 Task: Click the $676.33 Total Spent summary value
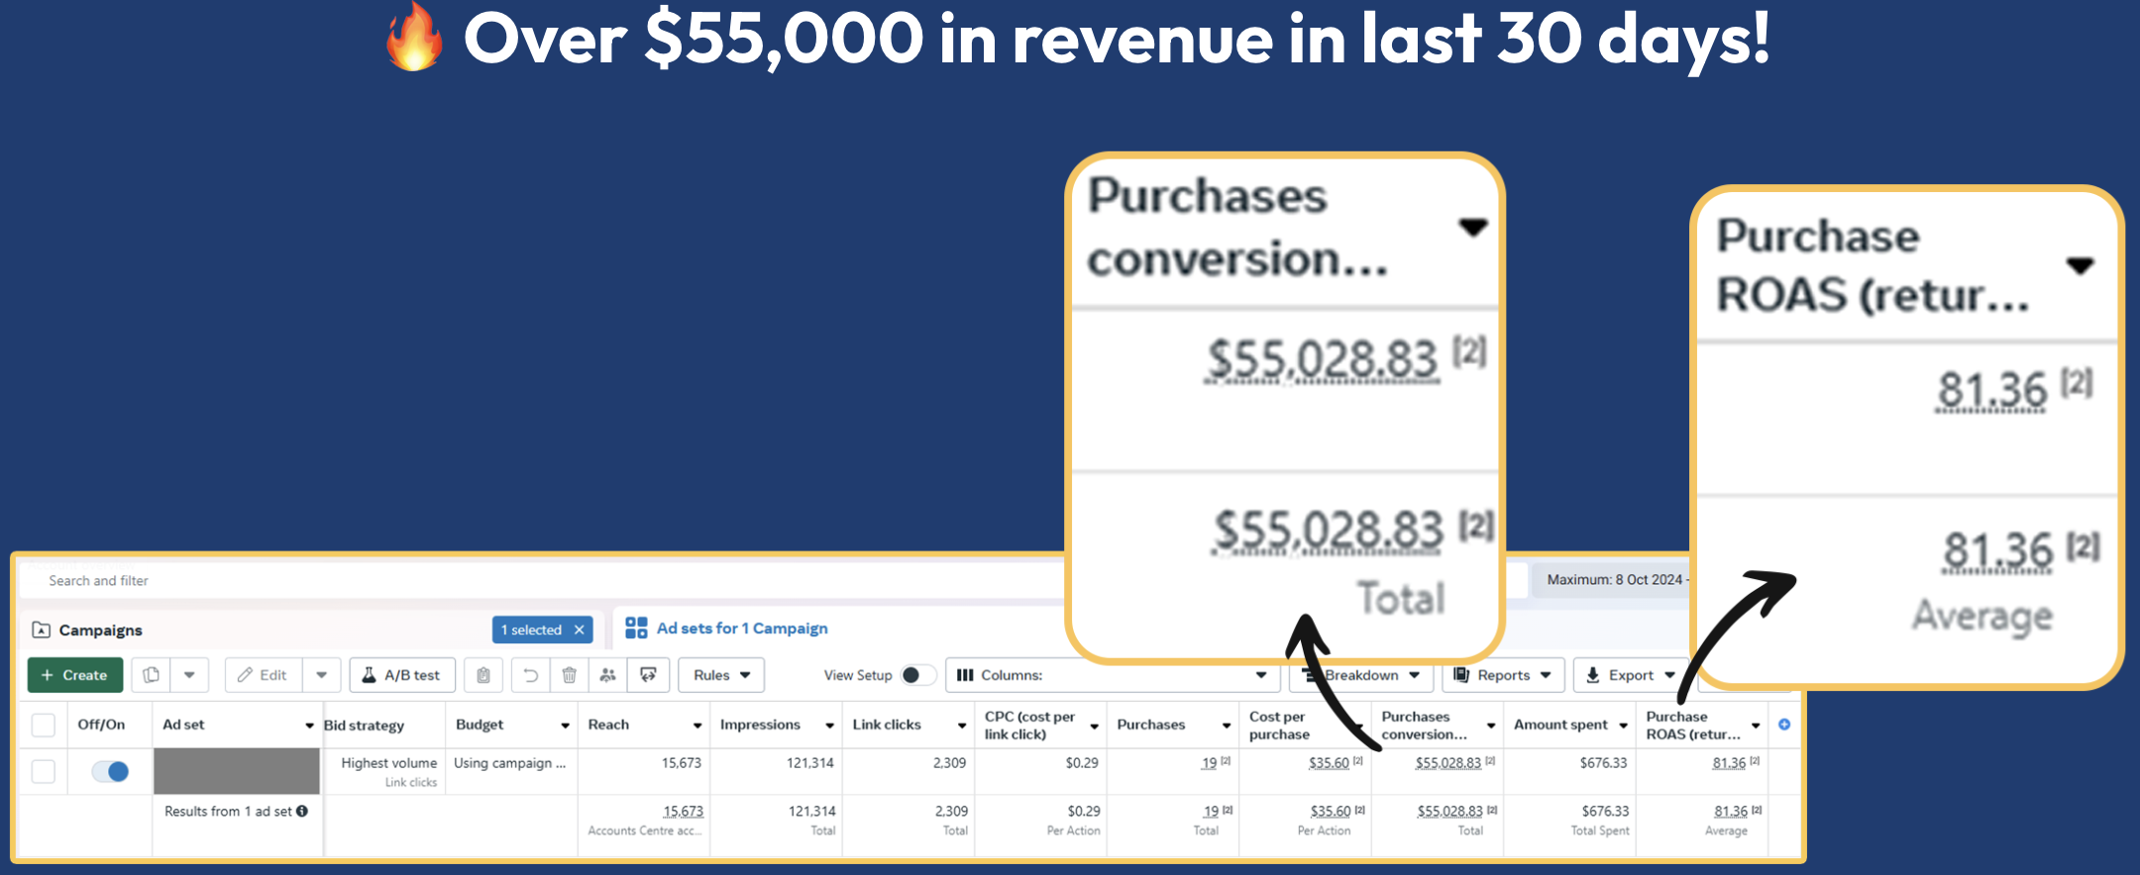(x=1605, y=812)
